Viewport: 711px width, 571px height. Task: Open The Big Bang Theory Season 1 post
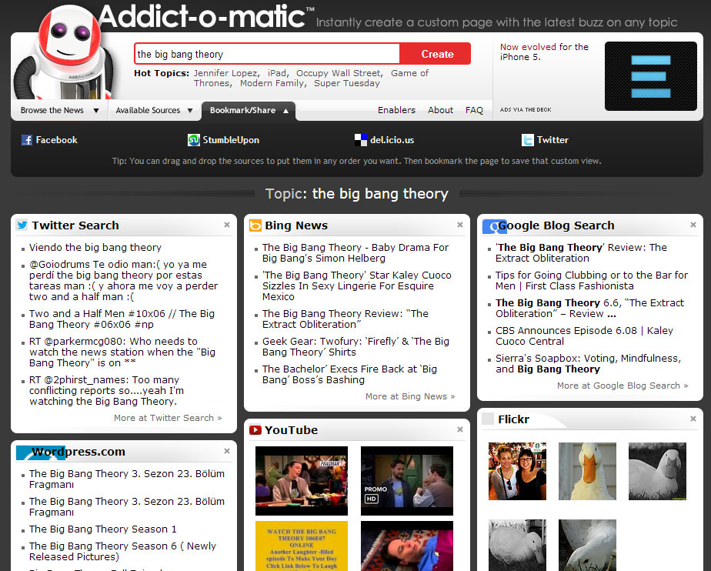click(x=103, y=529)
